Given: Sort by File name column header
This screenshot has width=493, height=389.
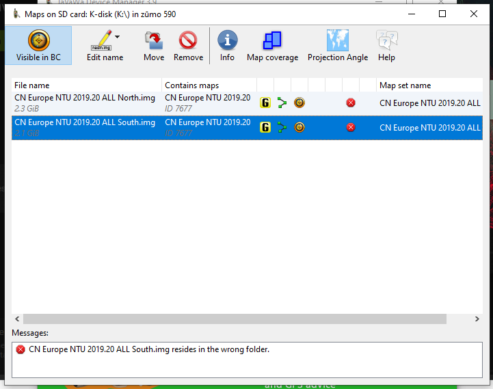Looking at the screenshot, I should [86, 85].
